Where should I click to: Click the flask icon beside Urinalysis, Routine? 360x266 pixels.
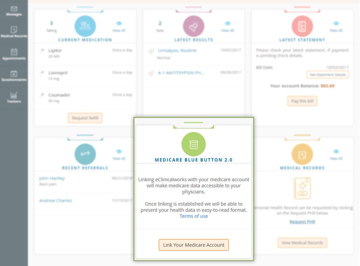click(151, 51)
